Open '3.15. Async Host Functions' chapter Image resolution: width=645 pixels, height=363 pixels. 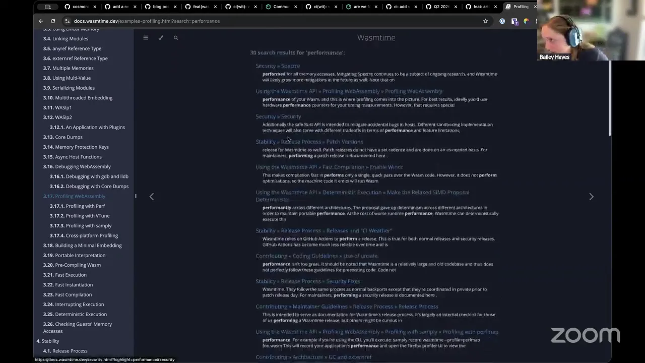click(x=72, y=157)
